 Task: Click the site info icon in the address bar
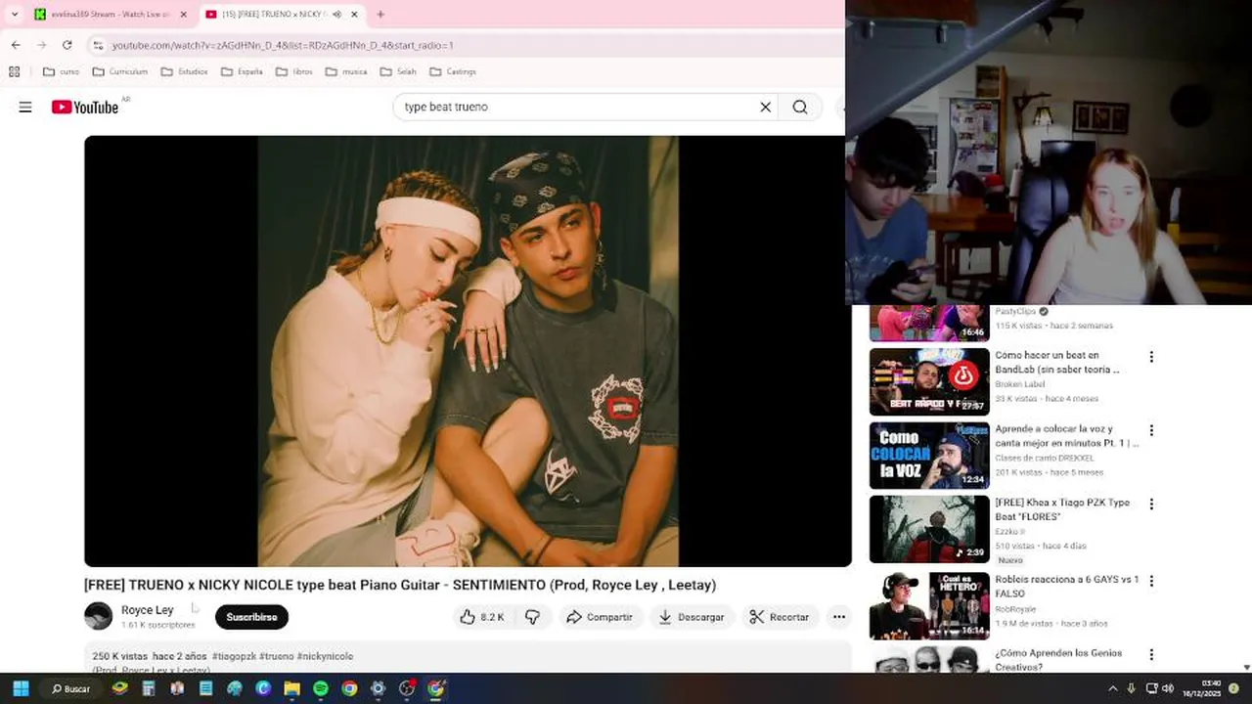click(x=97, y=45)
